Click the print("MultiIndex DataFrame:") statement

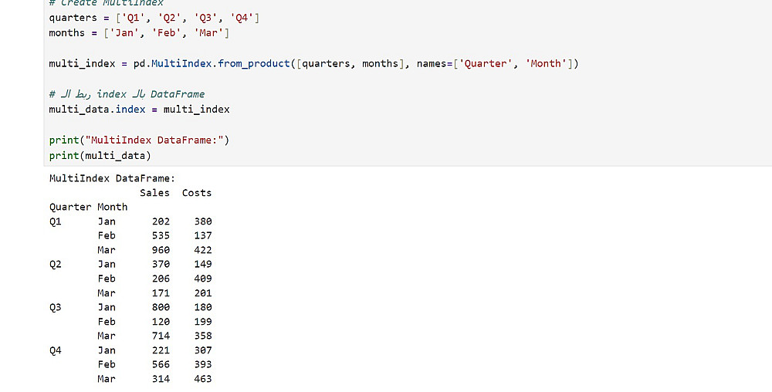tap(139, 140)
